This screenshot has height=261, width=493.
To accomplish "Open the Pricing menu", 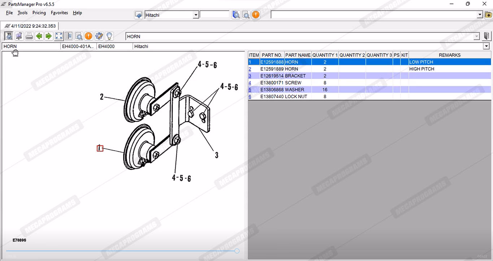I will pyautogui.click(x=39, y=13).
